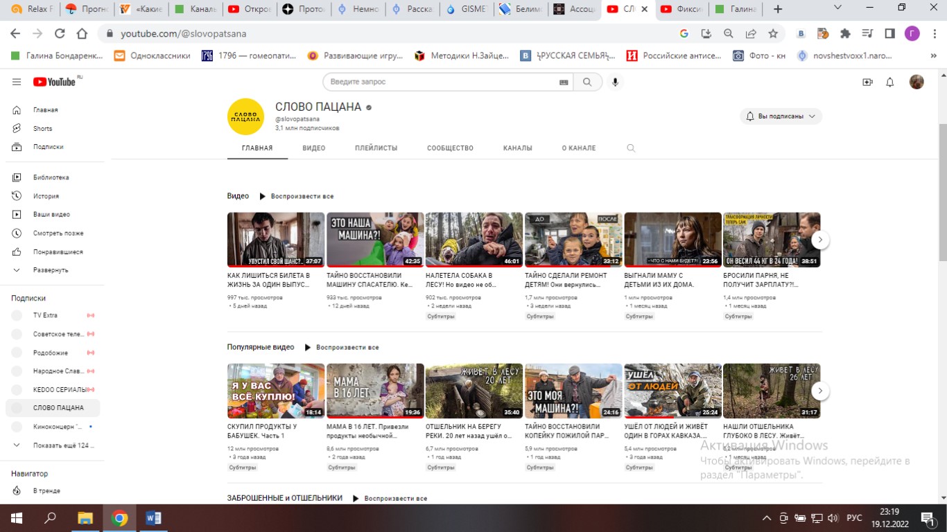This screenshot has height=532, width=947.
Task: Open the user account avatar
Action: pyautogui.click(x=916, y=82)
